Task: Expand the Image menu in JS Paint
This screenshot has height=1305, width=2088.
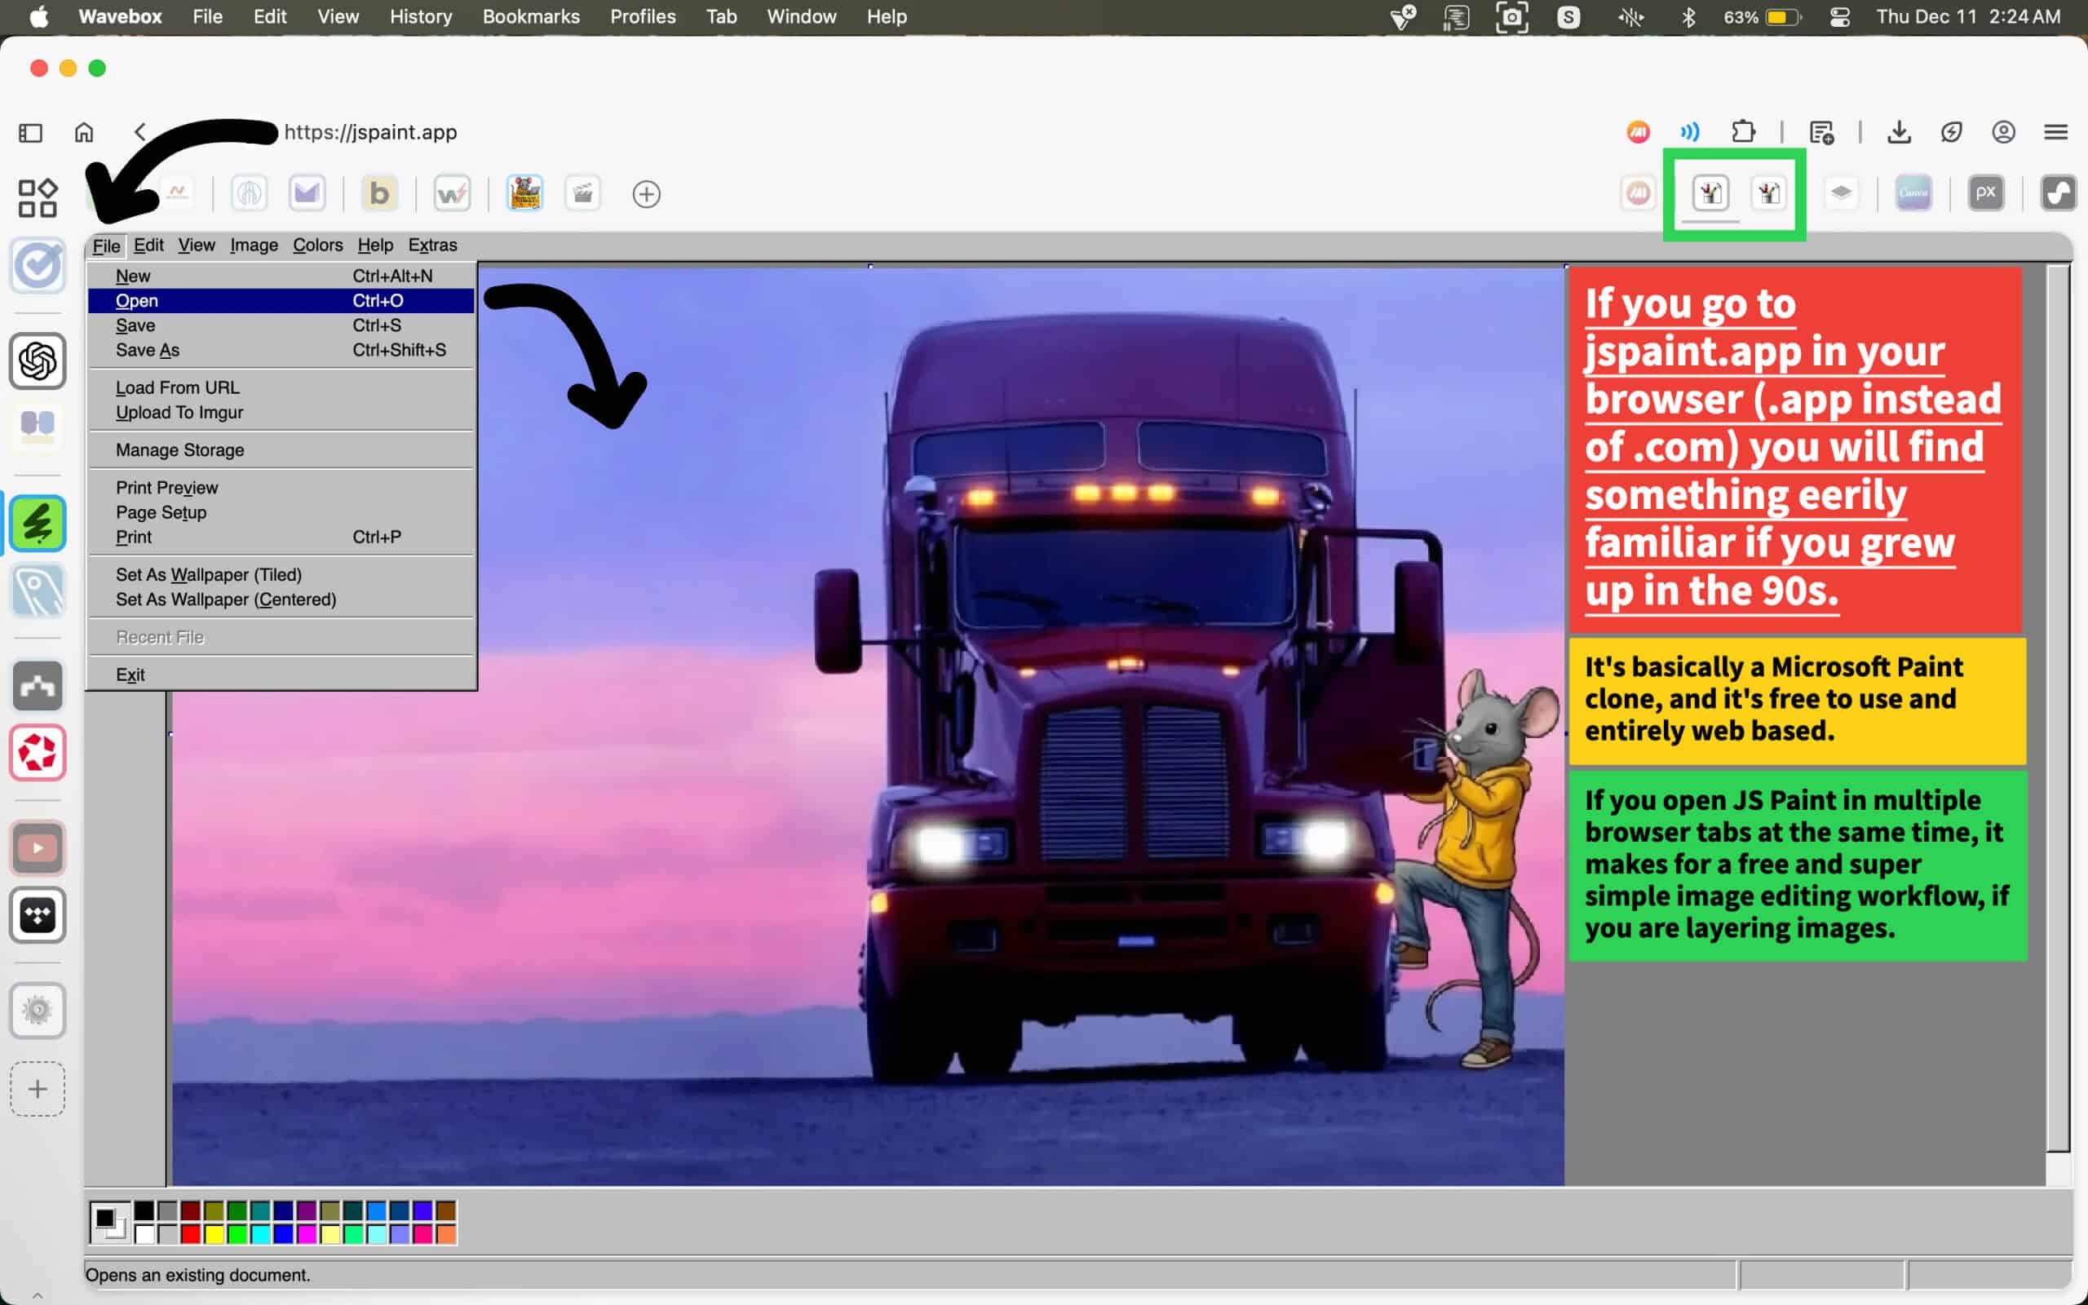Action: pyautogui.click(x=254, y=246)
